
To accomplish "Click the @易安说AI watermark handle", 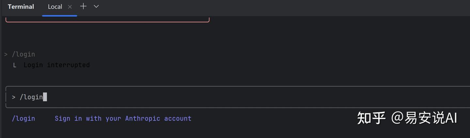I will (424, 118).
